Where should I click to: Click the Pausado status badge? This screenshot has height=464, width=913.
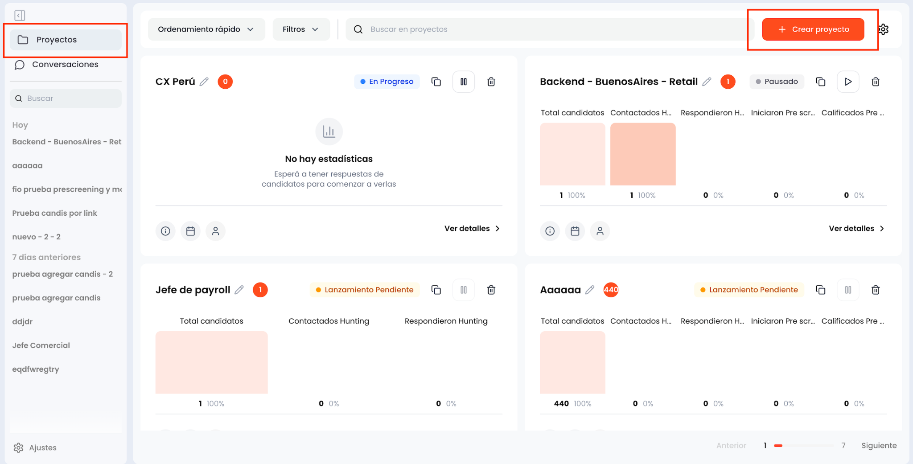point(777,82)
